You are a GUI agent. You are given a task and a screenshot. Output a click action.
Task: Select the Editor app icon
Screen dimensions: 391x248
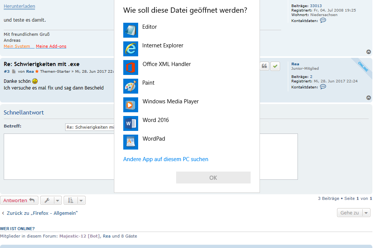coord(130,30)
